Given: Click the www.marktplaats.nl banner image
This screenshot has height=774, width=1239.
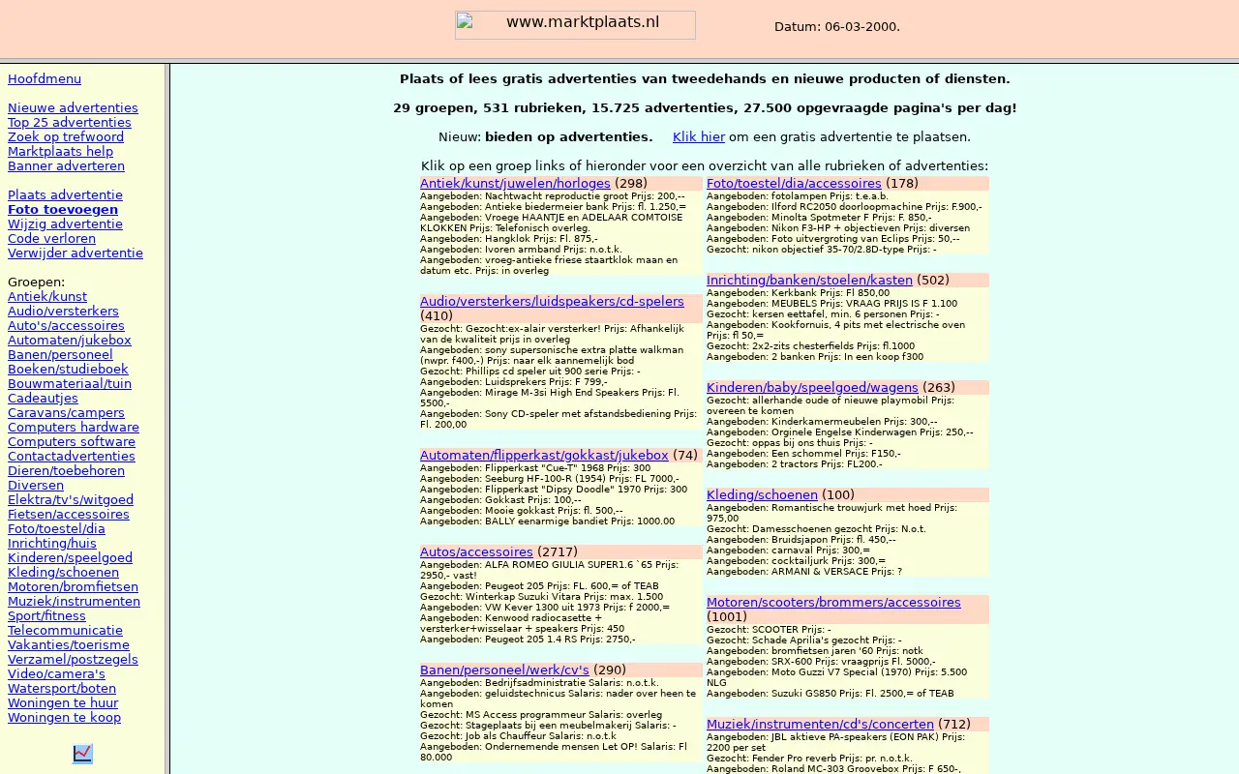Looking at the screenshot, I should click(575, 25).
